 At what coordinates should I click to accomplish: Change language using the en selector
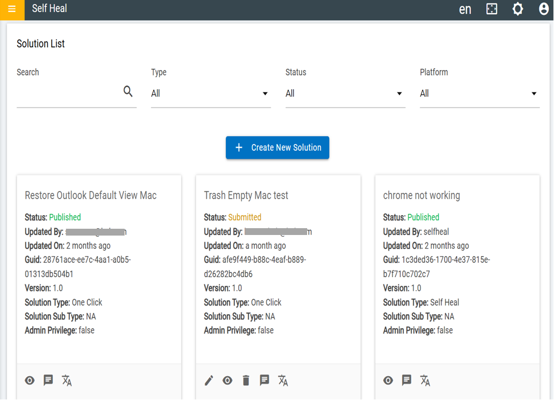(465, 9)
